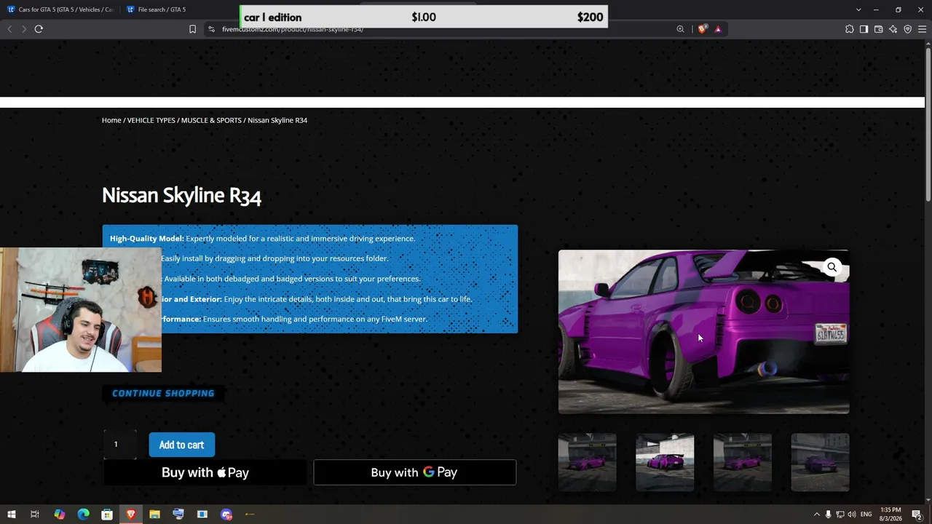932x524 pixels.
Task: Bookmark this page with the bookmark icon
Action: (x=192, y=29)
